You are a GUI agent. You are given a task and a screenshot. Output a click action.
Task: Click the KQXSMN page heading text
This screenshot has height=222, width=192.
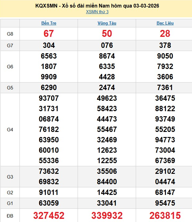coord(97,6)
